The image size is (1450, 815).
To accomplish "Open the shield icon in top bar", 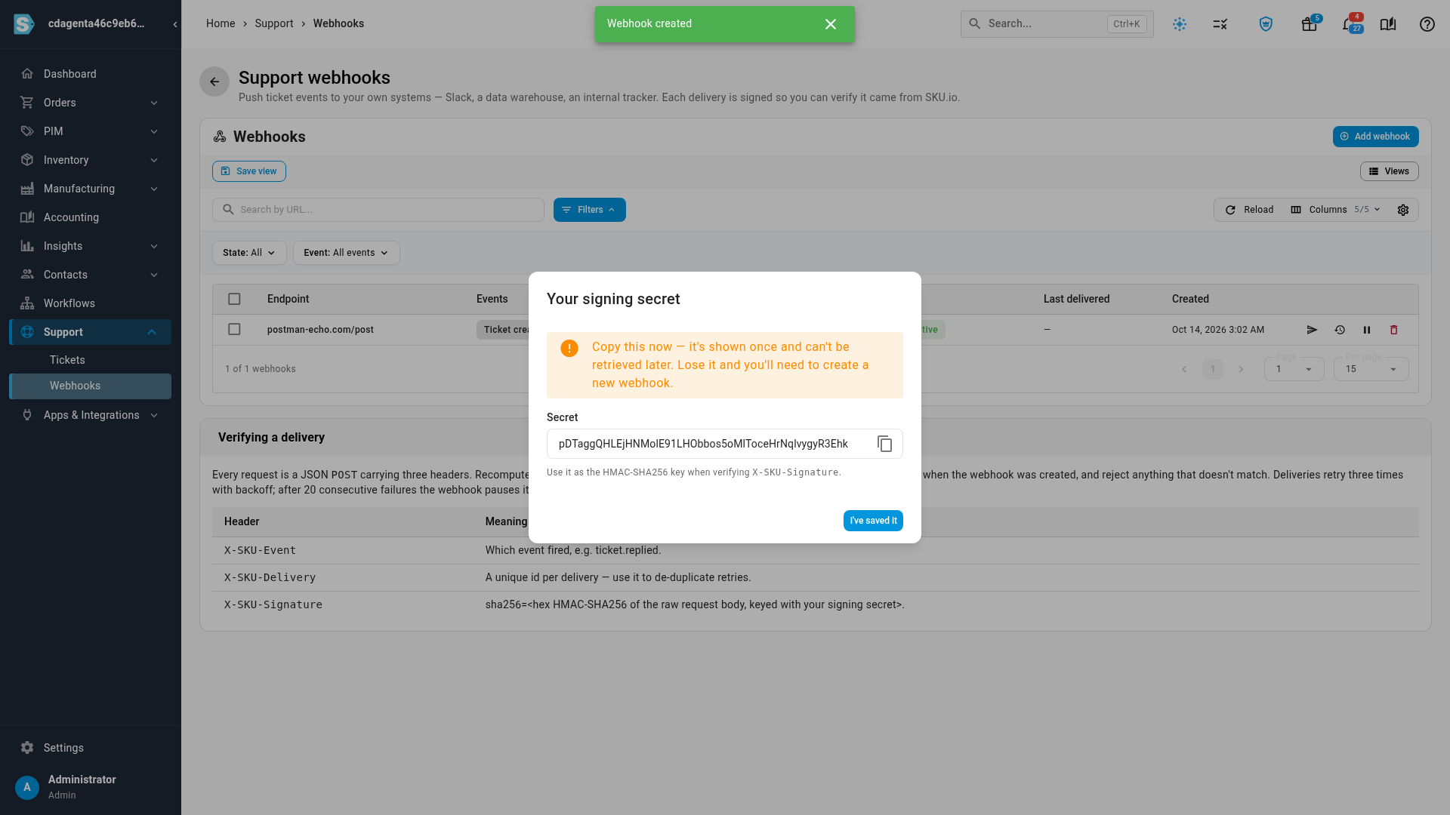I will [x=1266, y=24].
